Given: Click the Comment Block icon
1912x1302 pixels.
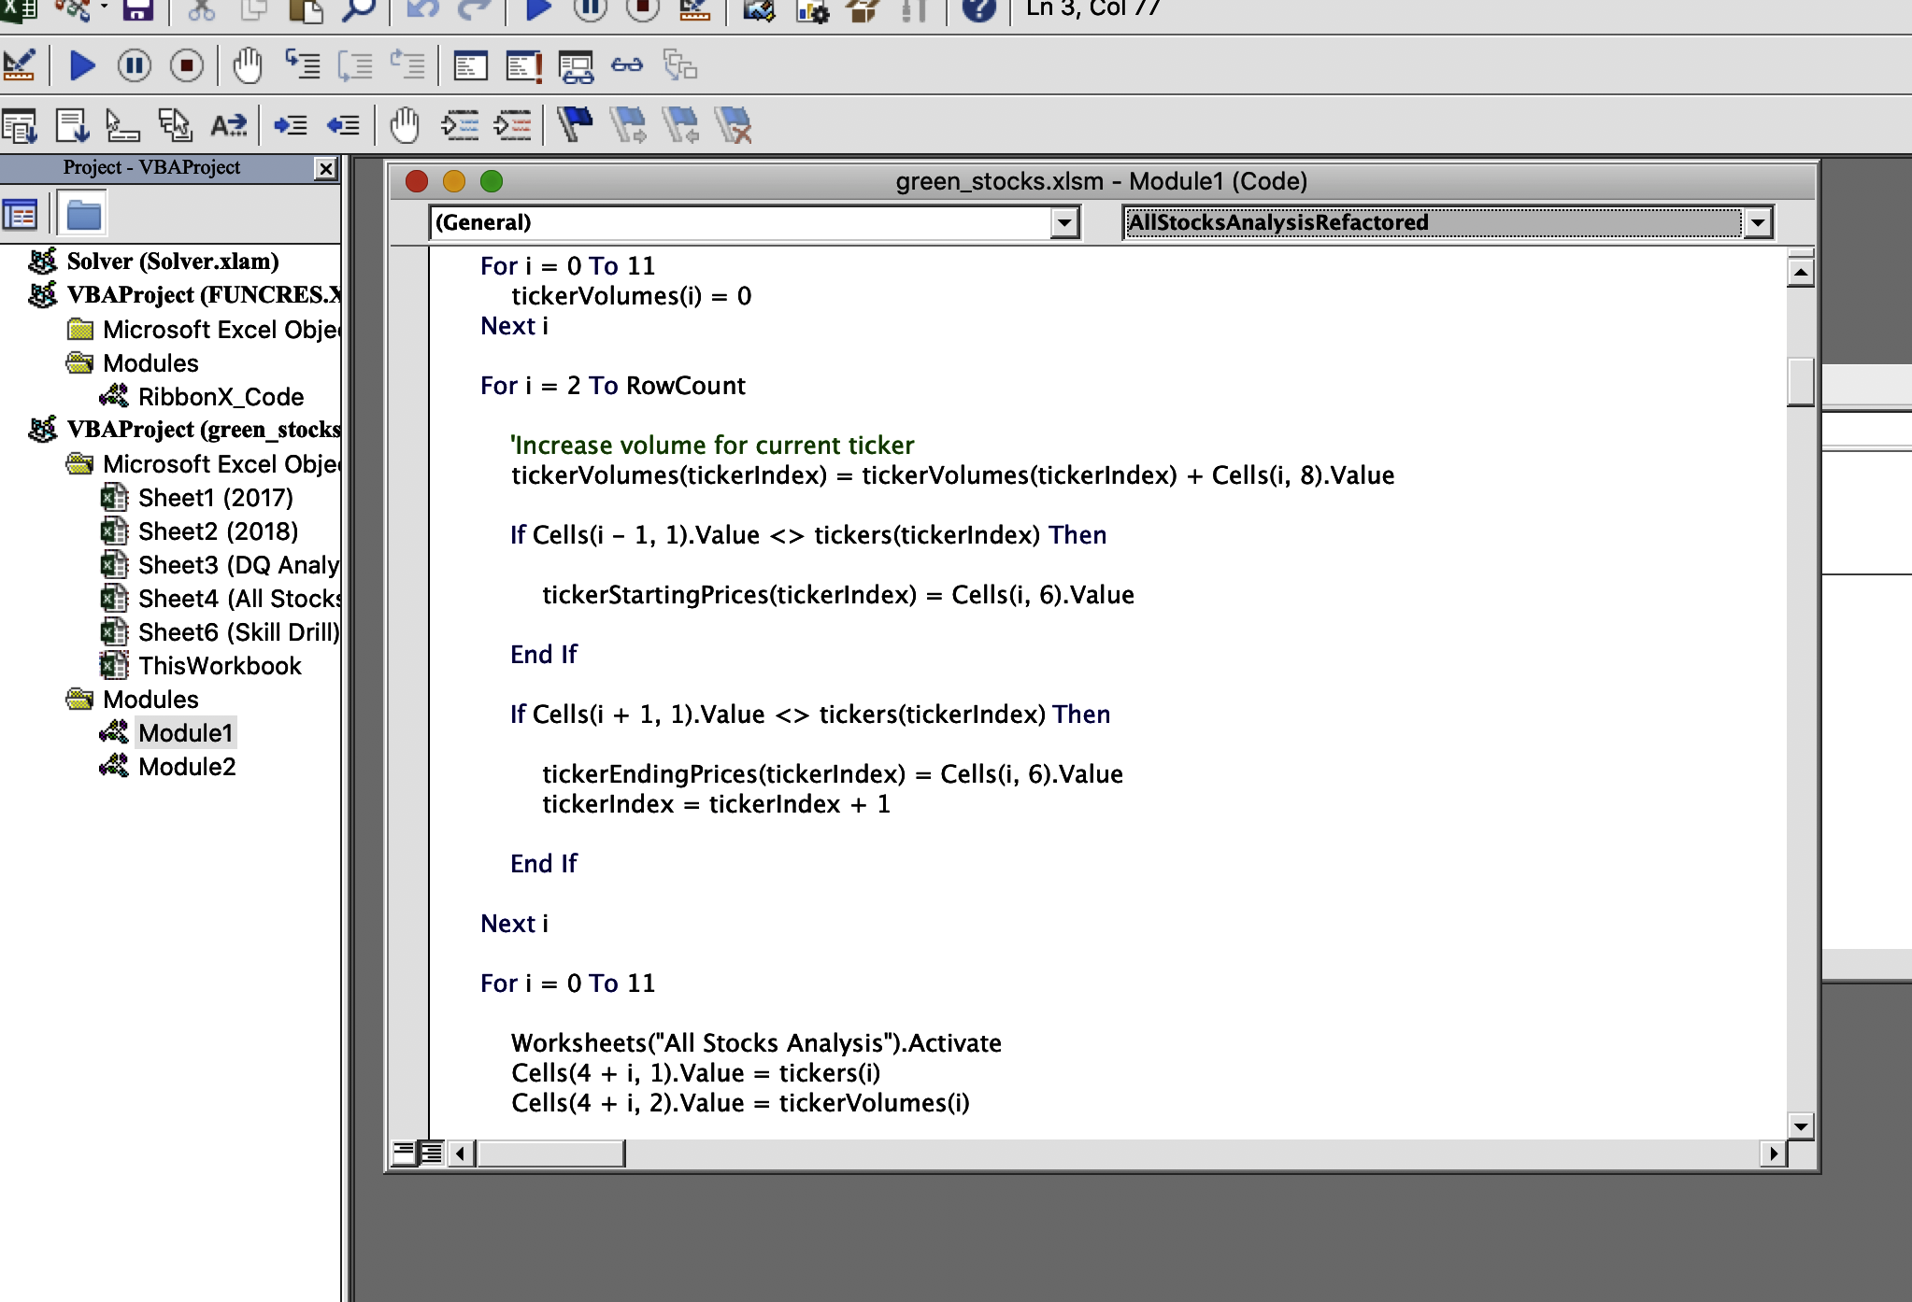Looking at the screenshot, I should tap(459, 125).
